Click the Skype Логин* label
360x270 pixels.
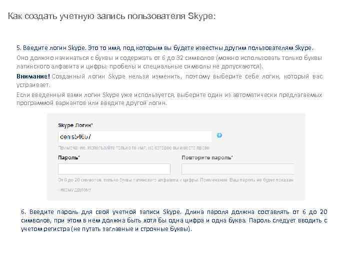pos(75,125)
